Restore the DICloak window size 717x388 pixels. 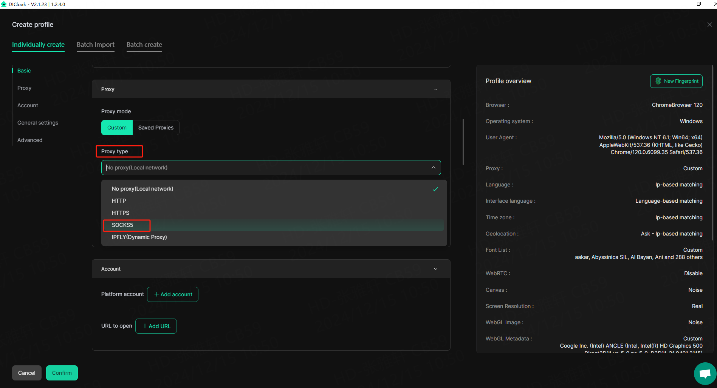[x=698, y=4]
